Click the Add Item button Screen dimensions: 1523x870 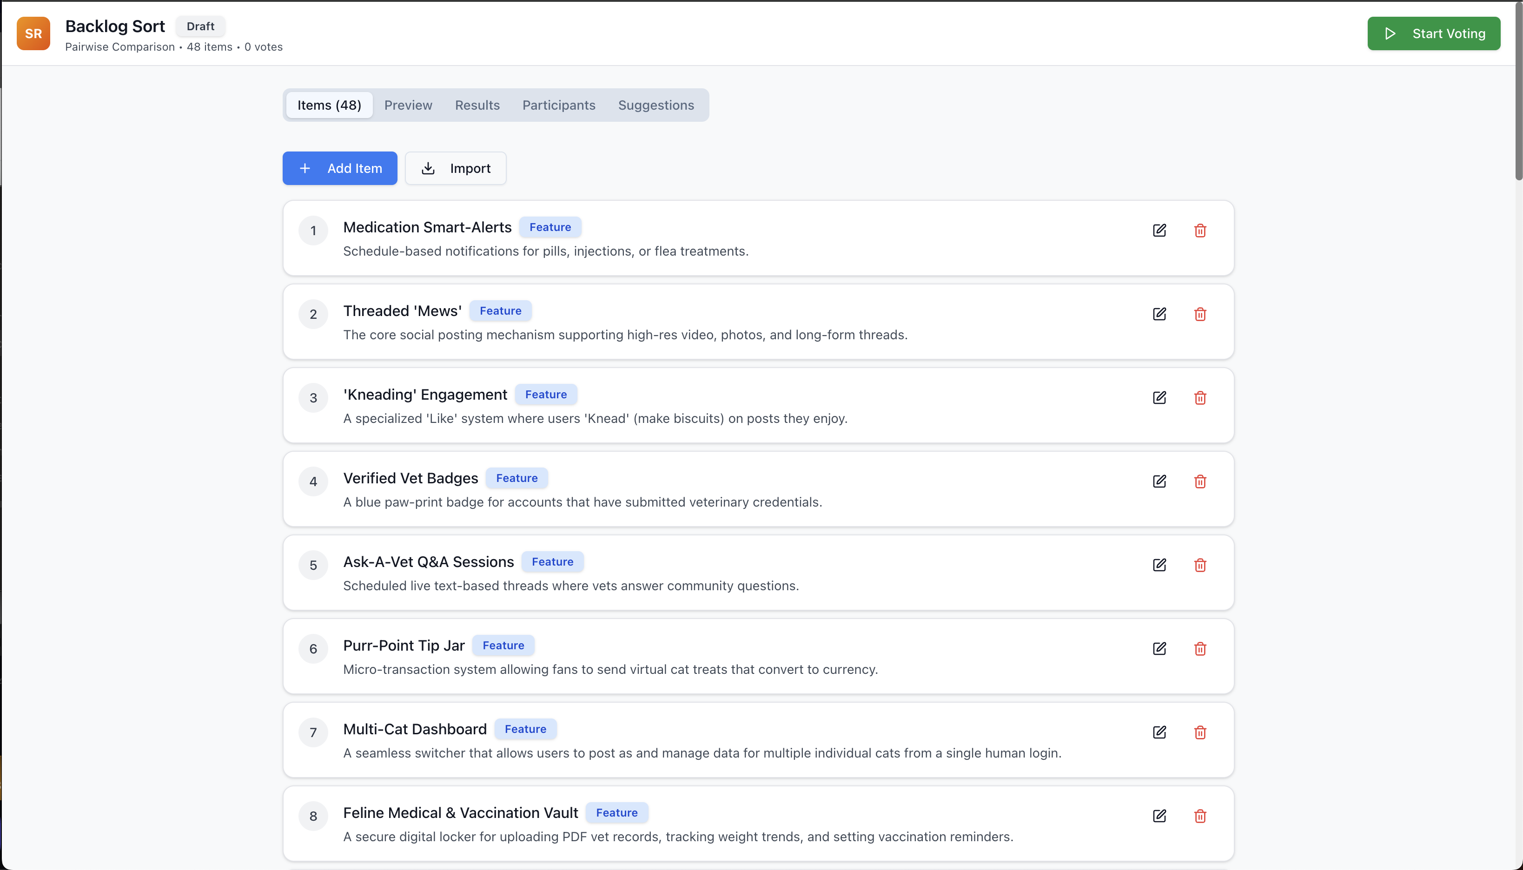pos(339,169)
